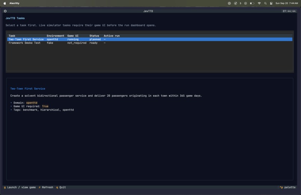Click the Active run column header
Screen dimensions: 301x195
[x=112, y=36]
